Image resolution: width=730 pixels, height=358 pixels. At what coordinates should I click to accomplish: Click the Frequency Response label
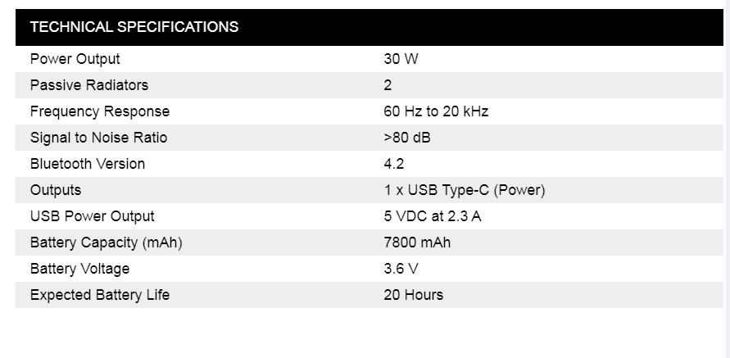pyautogui.click(x=100, y=111)
